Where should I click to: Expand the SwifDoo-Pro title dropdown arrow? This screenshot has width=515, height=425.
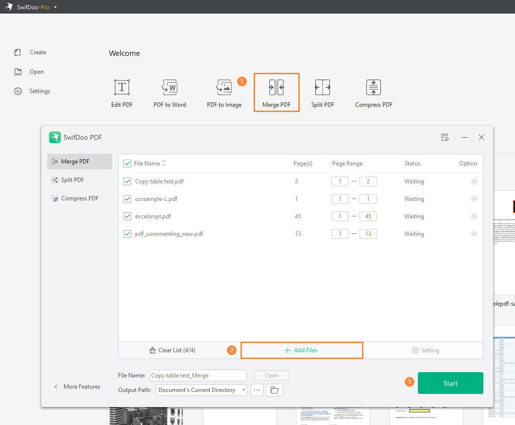[x=55, y=7]
